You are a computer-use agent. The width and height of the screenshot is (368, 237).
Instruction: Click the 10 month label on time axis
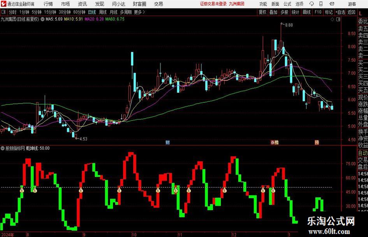[x=134, y=234]
